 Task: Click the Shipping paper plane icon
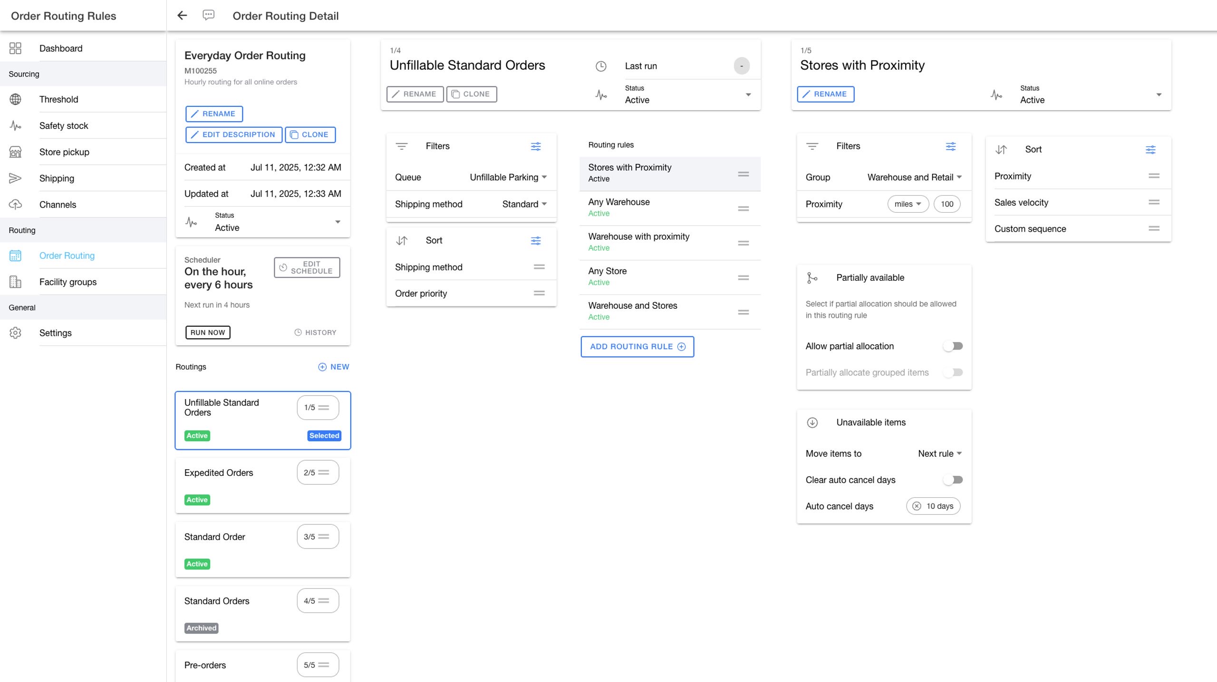(15, 178)
